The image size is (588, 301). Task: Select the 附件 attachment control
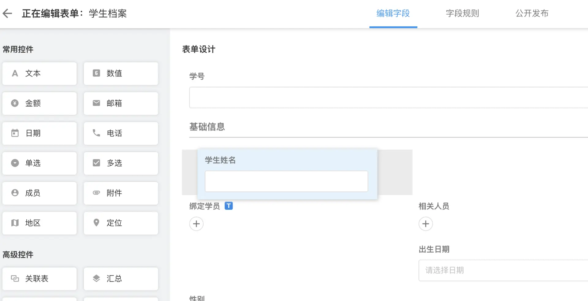(x=121, y=193)
